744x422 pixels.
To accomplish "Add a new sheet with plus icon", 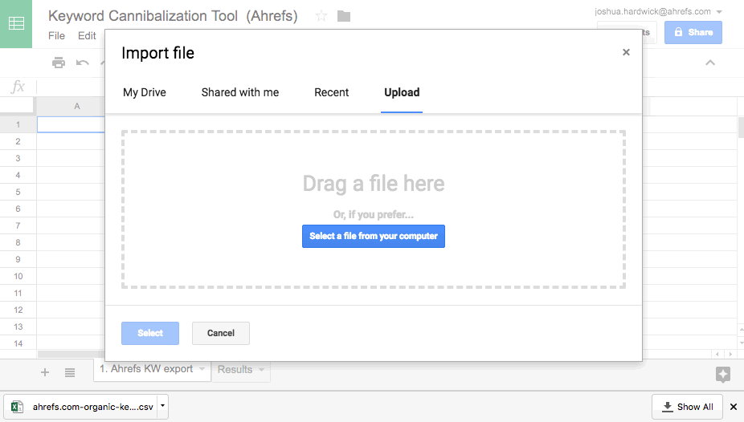I will point(45,372).
